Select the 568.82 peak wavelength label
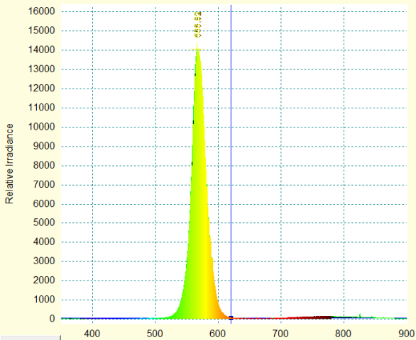 (197, 25)
